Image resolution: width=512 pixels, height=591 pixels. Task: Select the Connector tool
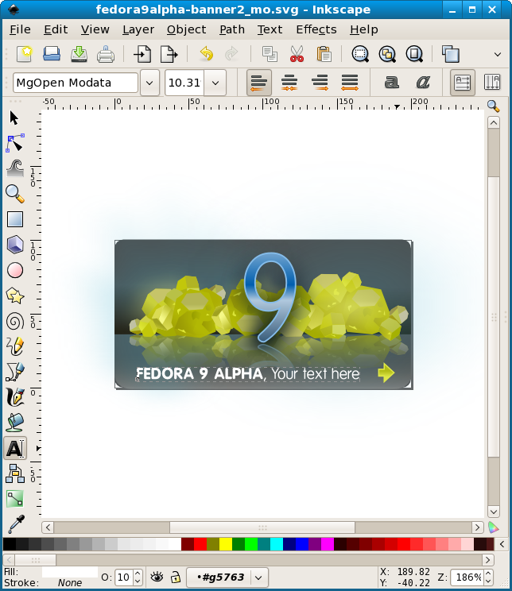pos(15,473)
